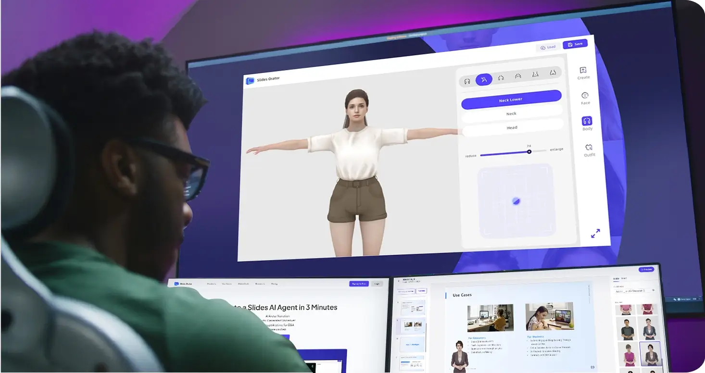Image resolution: width=705 pixels, height=373 pixels.
Task: Click the educator photo on the slide
Action: (x=490, y=318)
